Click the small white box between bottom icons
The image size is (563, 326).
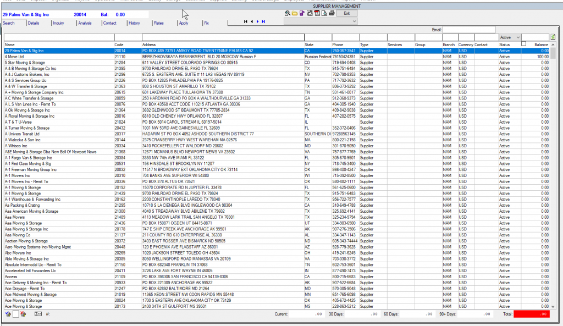click(16, 314)
